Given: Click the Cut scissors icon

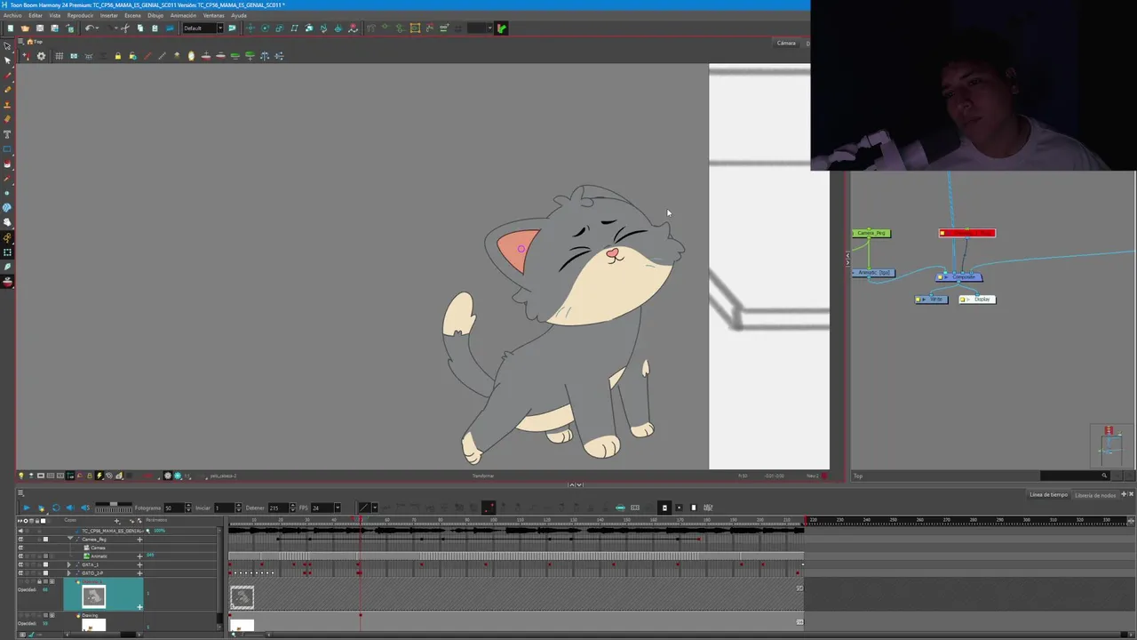Looking at the screenshot, I should pos(125,28).
